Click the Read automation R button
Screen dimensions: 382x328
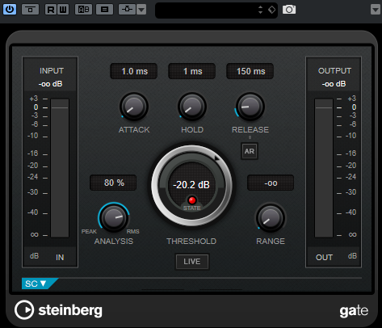[x=51, y=10]
